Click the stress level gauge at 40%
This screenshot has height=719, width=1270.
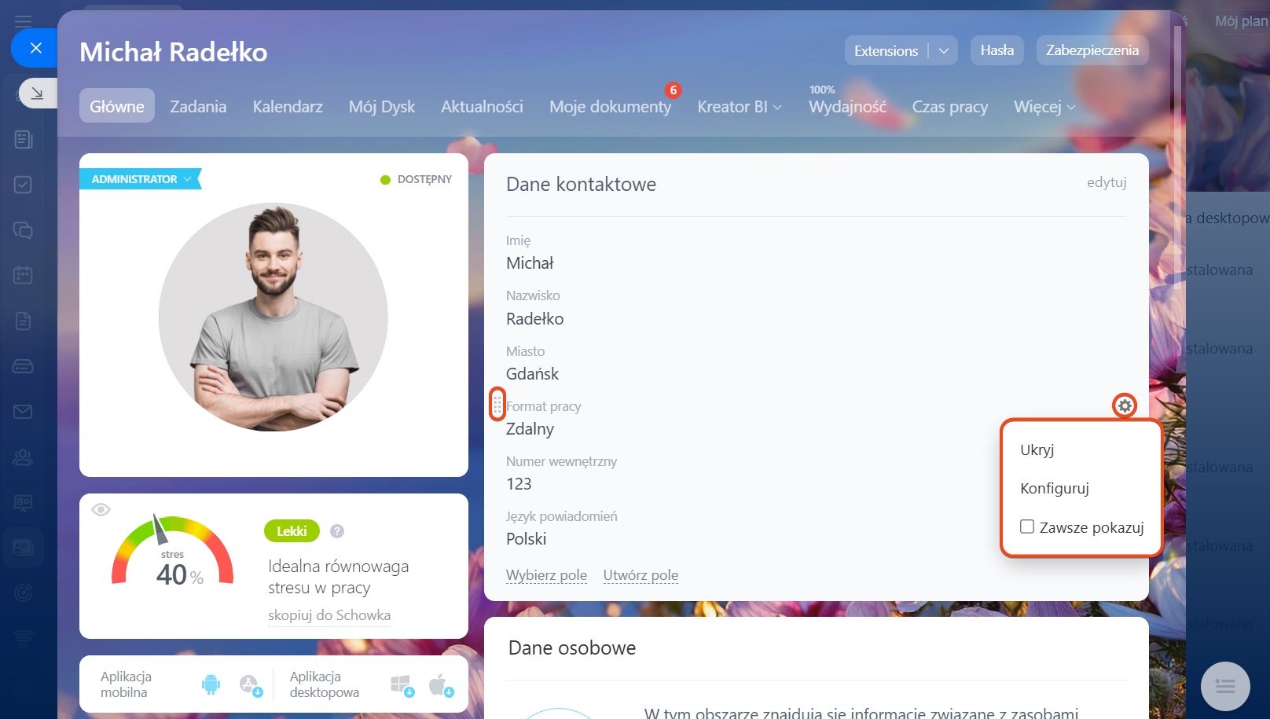pos(173,550)
